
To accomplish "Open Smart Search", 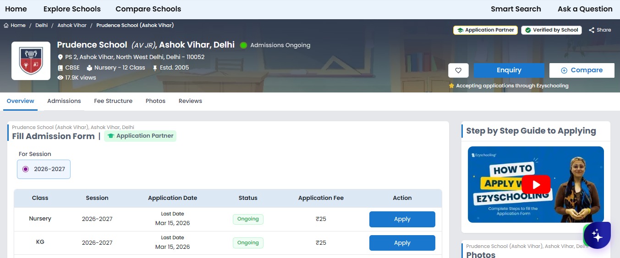I will point(516,9).
